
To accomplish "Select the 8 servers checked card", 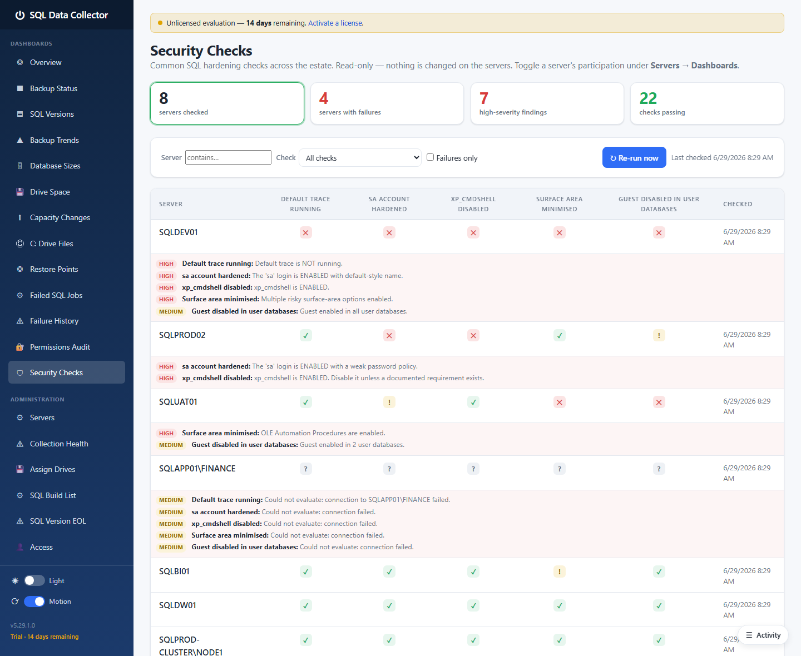I will click(x=227, y=103).
